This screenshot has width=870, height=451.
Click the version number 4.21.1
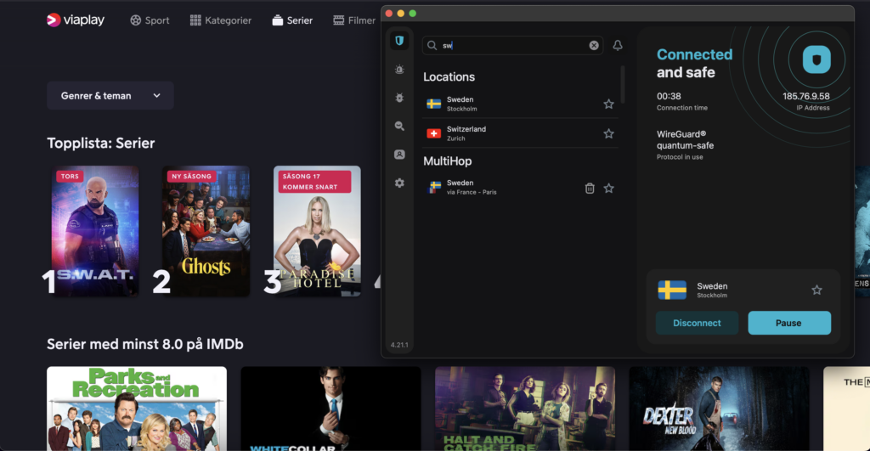[x=399, y=345]
